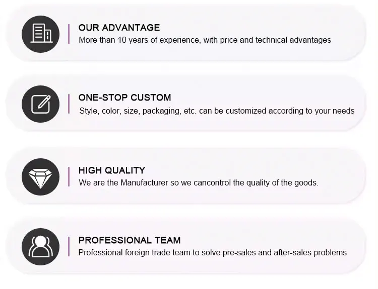Click purple divider bar beside ONE-STOP CUSTOM
This screenshot has height=289, width=378.
69,104
